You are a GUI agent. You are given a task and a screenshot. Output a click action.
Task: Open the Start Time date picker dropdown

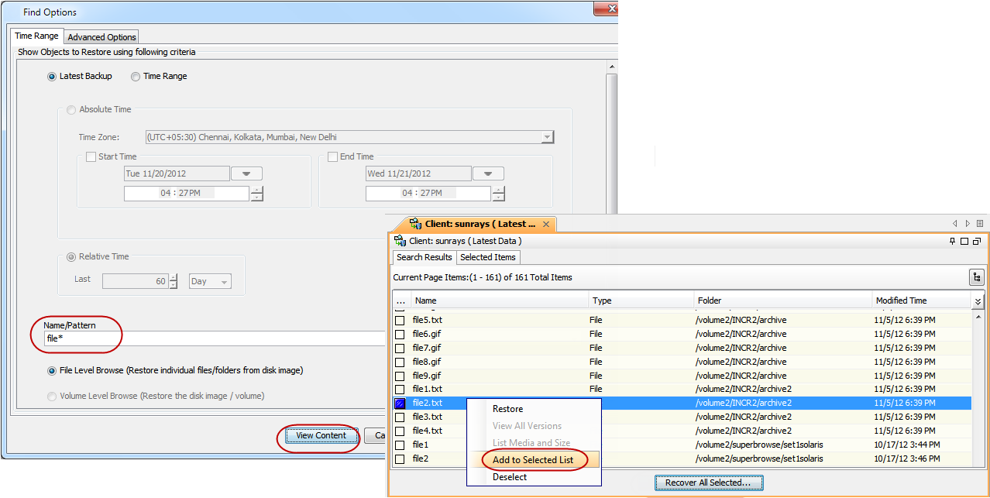(x=246, y=174)
